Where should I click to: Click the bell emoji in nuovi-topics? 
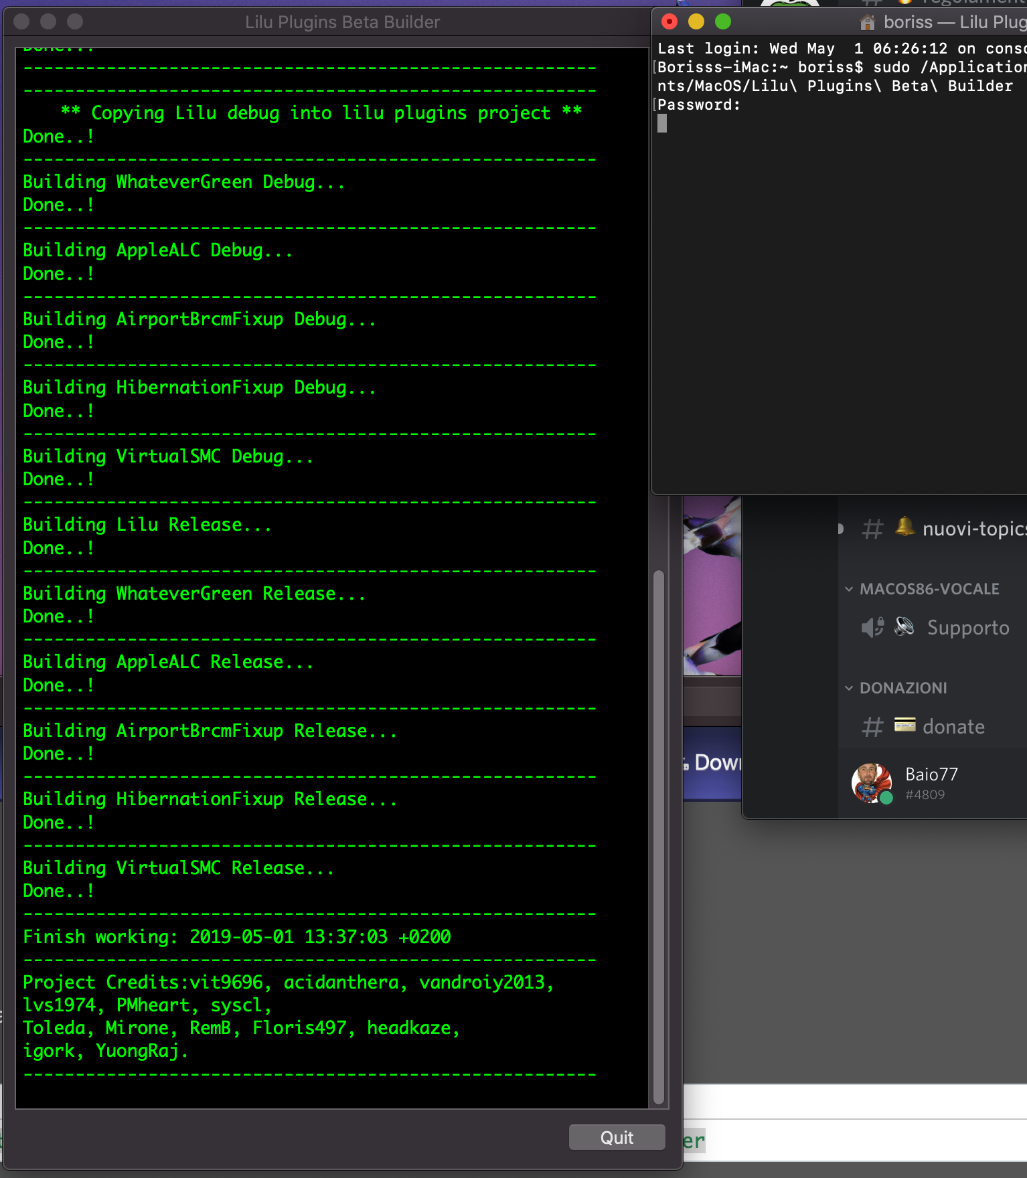point(905,527)
